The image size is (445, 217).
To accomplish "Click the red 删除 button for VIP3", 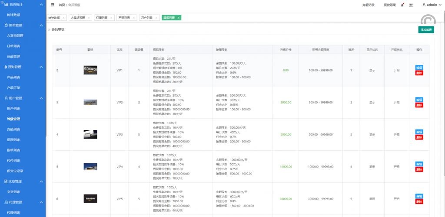I will tap(419, 137).
